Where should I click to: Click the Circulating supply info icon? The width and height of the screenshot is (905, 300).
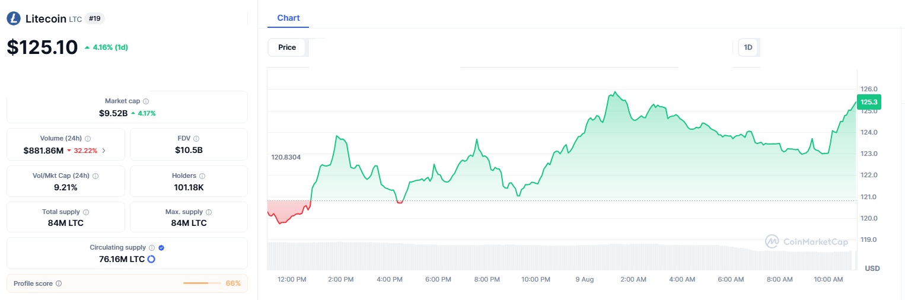tap(152, 248)
